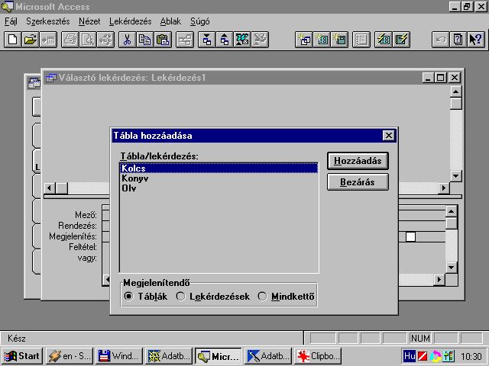Switch to Clipbo... taskbar button
The height and width of the screenshot is (366, 489).
(x=318, y=356)
